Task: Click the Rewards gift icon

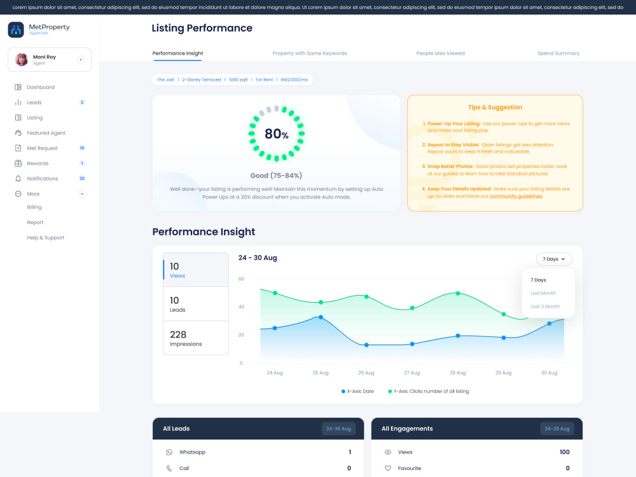Action: (x=18, y=163)
